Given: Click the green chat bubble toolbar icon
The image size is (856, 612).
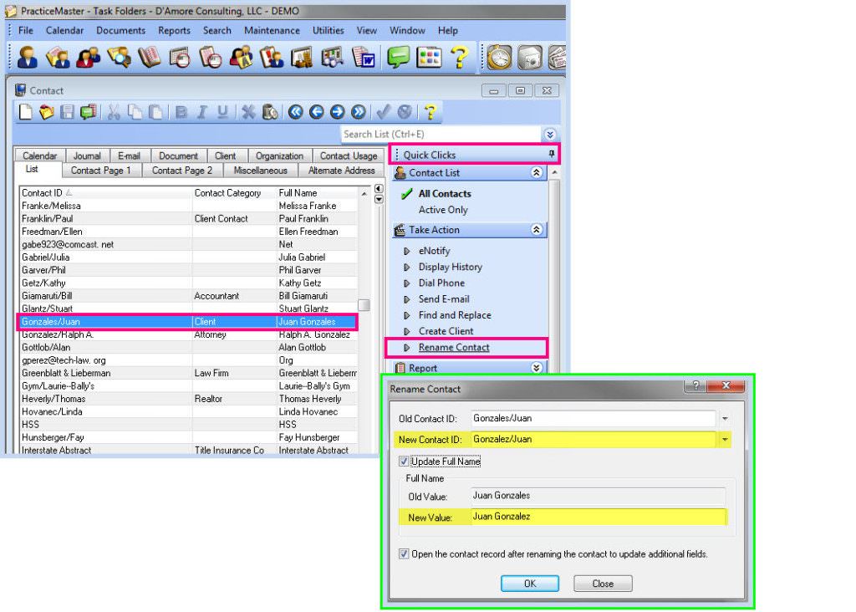Looking at the screenshot, I should point(398,57).
